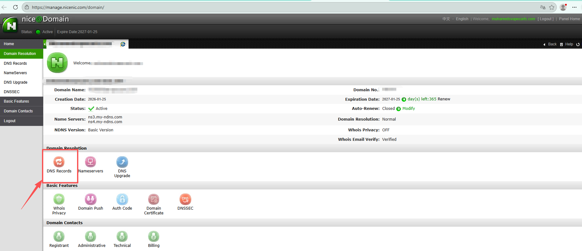
Task: Open the Domain Certificate icon
Action: [154, 199]
